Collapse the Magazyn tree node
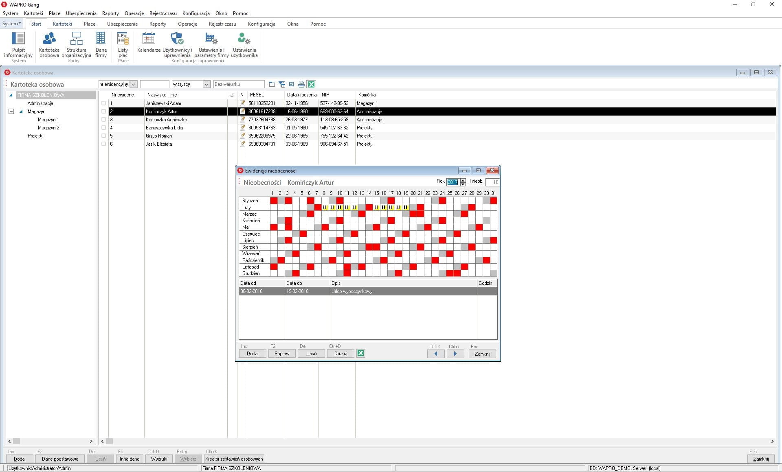Image resolution: width=782 pixels, height=472 pixels. pyautogui.click(x=11, y=111)
